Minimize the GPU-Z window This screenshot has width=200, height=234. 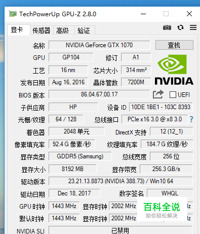[143, 14]
